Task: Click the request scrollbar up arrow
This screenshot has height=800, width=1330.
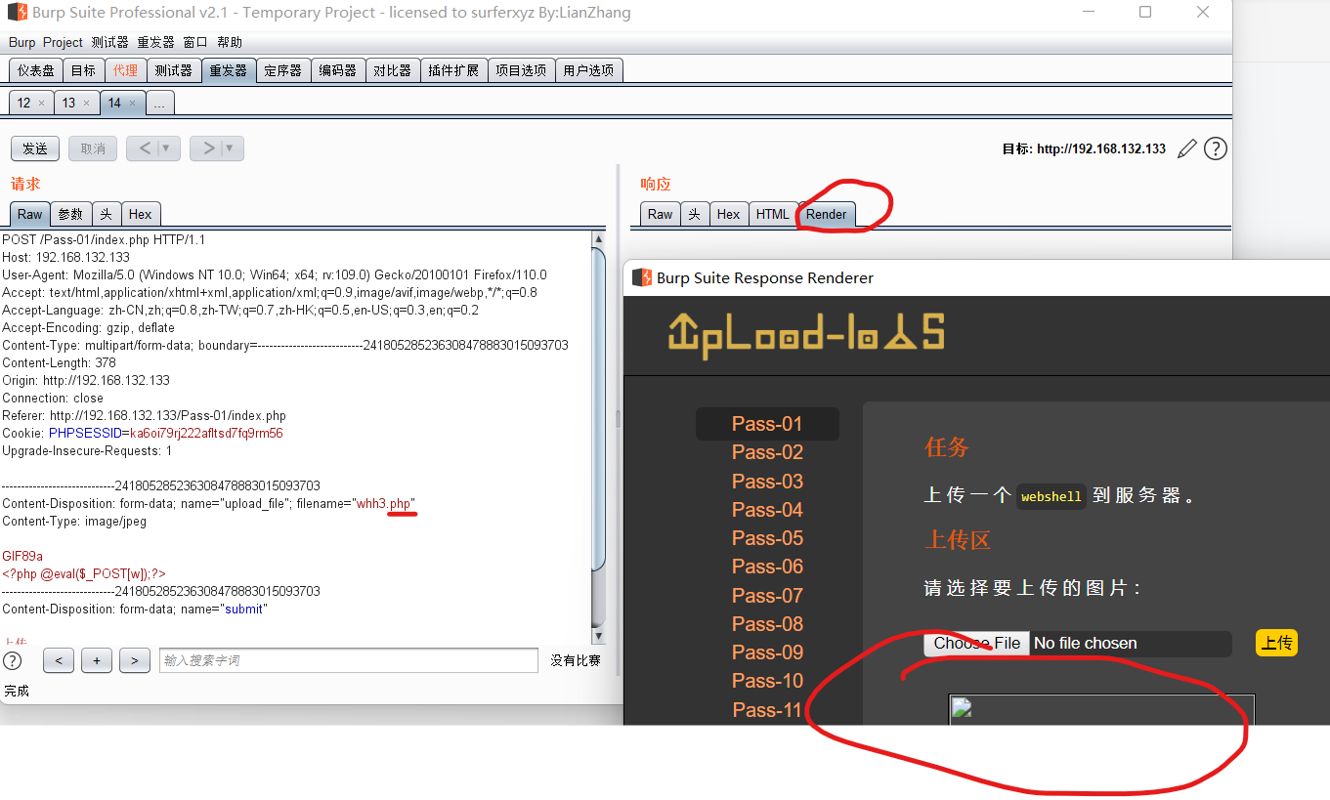Action: coord(599,239)
